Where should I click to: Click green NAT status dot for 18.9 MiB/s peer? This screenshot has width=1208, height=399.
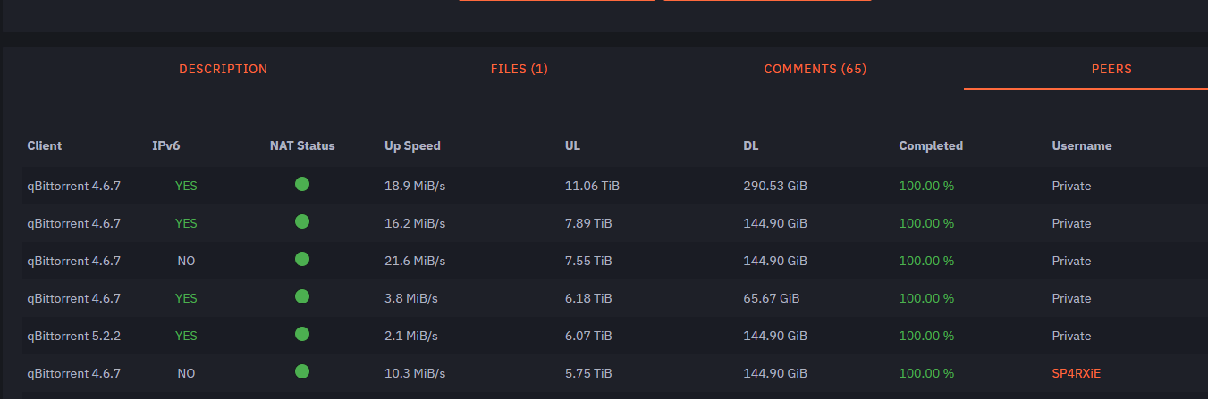pos(302,184)
